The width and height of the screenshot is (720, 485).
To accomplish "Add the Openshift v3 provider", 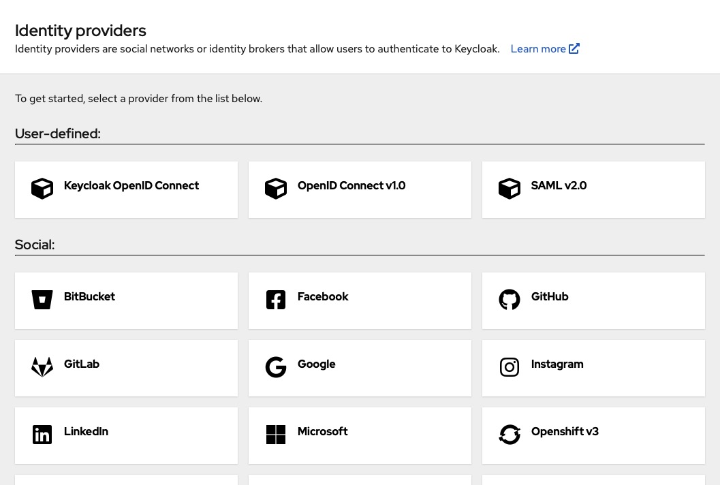I will tap(593, 435).
